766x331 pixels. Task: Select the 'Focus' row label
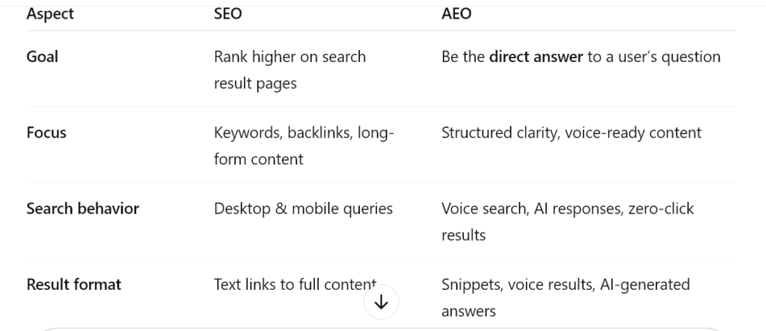click(46, 133)
